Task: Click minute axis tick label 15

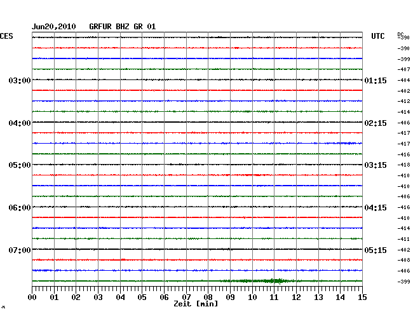Action: coord(362,297)
